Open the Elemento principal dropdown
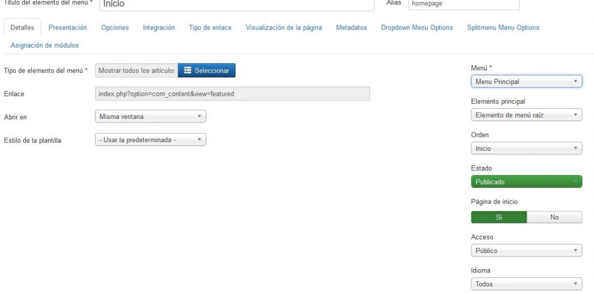This screenshot has height=293, width=594. click(526, 115)
